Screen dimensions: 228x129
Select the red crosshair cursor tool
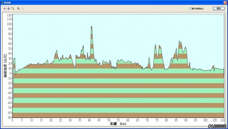pos(5,9)
